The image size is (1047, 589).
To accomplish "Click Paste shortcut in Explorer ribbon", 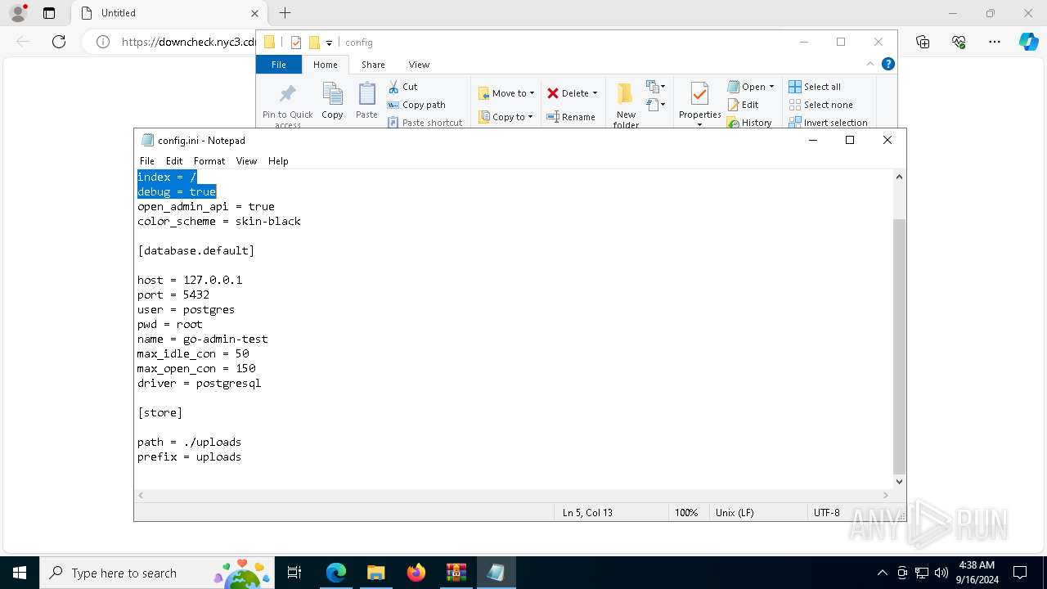I will coord(425,123).
